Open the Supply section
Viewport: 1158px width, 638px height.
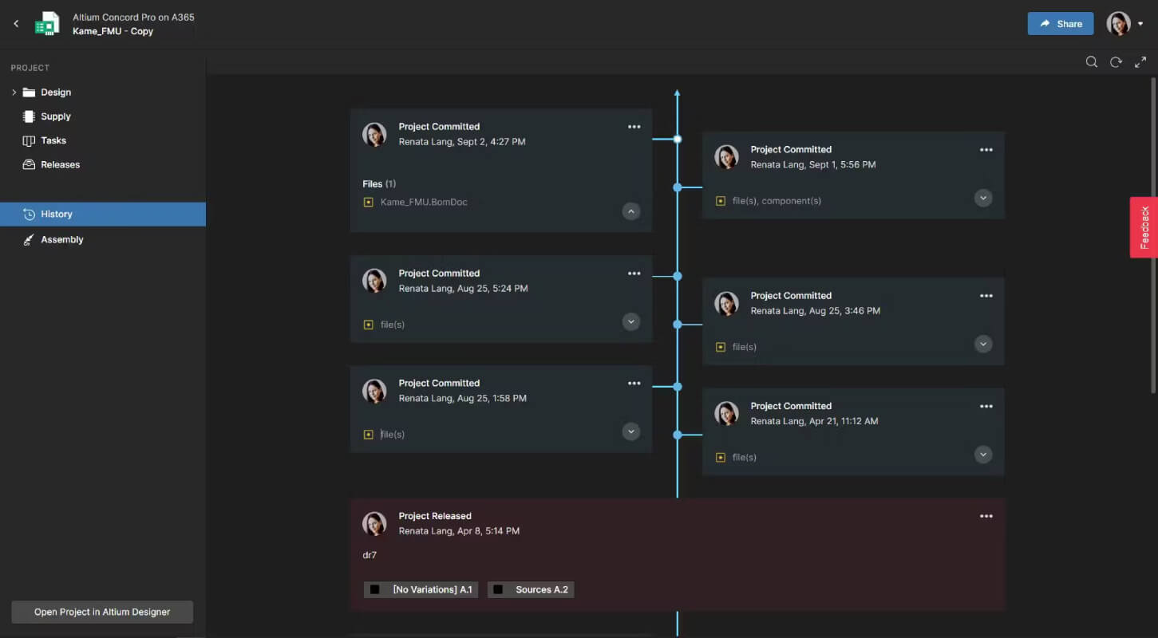(x=56, y=116)
